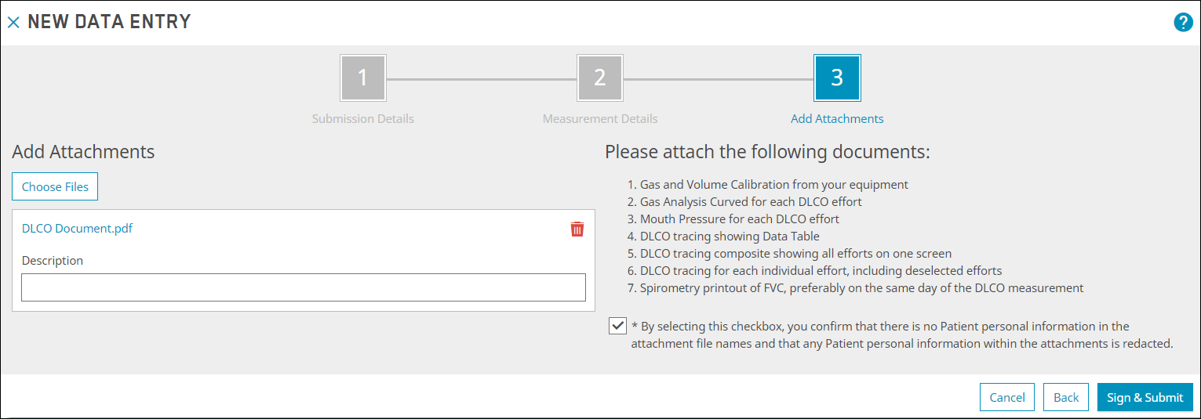Click the Choose Files button
The width and height of the screenshot is (1201, 419).
click(x=55, y=186)
